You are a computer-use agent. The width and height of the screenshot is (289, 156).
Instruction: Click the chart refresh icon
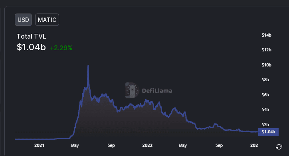pyautogui.click(x=279, y=147)
